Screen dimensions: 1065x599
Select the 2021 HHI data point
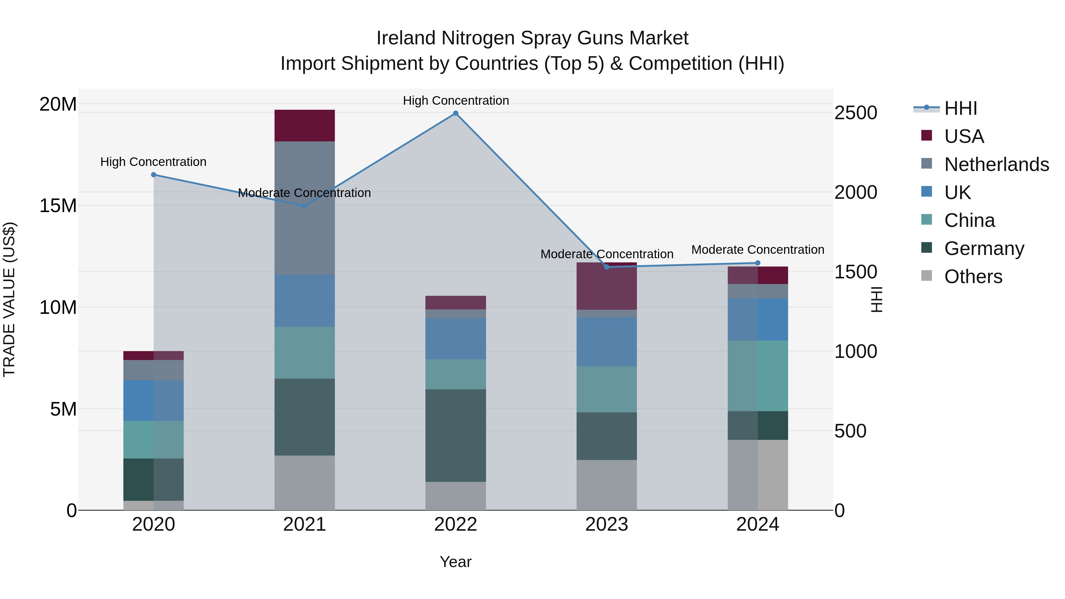click(305, 206)
